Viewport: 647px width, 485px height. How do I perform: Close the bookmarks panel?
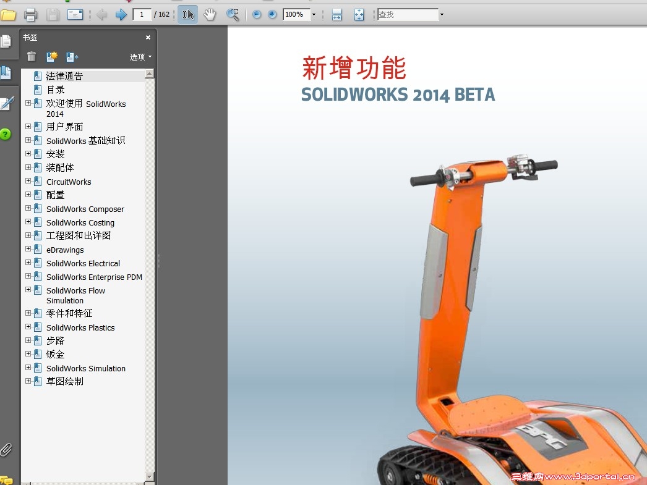[148, 38]
